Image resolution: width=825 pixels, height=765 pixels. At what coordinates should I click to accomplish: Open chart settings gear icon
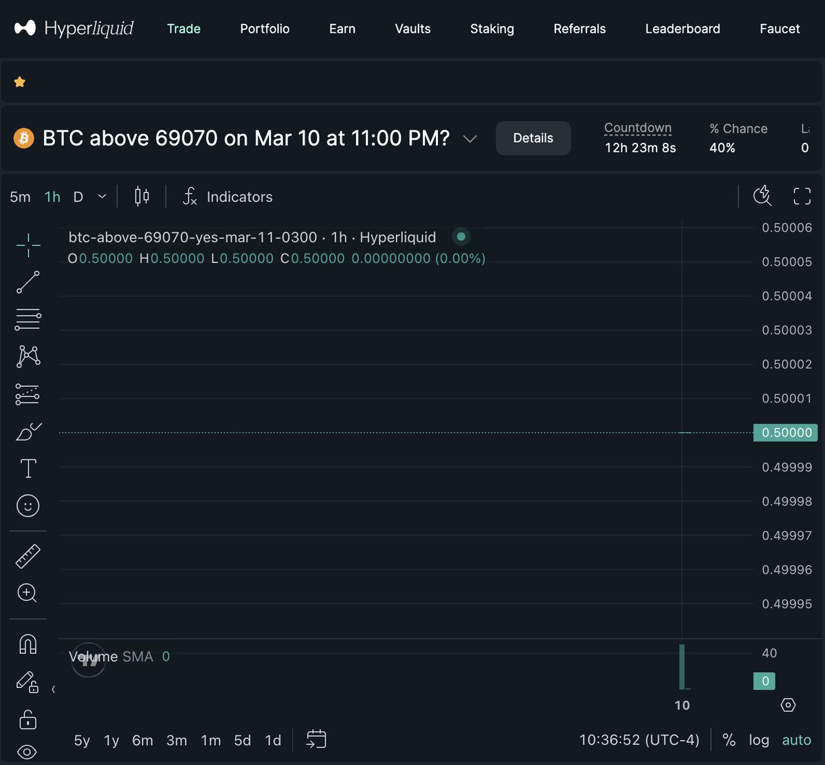click(789, 705)
